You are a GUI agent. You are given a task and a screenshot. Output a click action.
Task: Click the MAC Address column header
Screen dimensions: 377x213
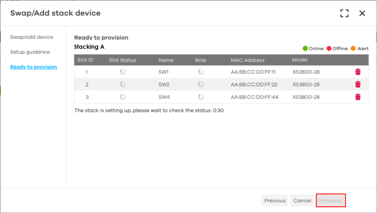(248, 60)
